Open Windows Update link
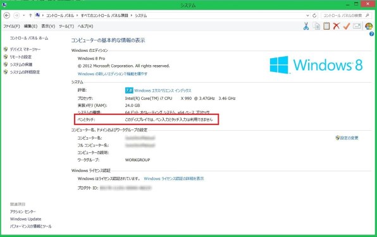Viewport: 377px width, 237px height. point(25,219)
